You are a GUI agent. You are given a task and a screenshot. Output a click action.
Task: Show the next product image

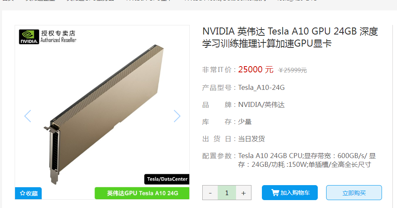[177, 116]
